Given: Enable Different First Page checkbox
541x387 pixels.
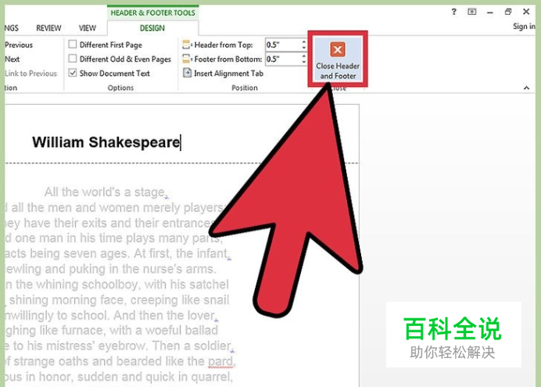Looking at the screenshot, I should [x=73, y=44].
